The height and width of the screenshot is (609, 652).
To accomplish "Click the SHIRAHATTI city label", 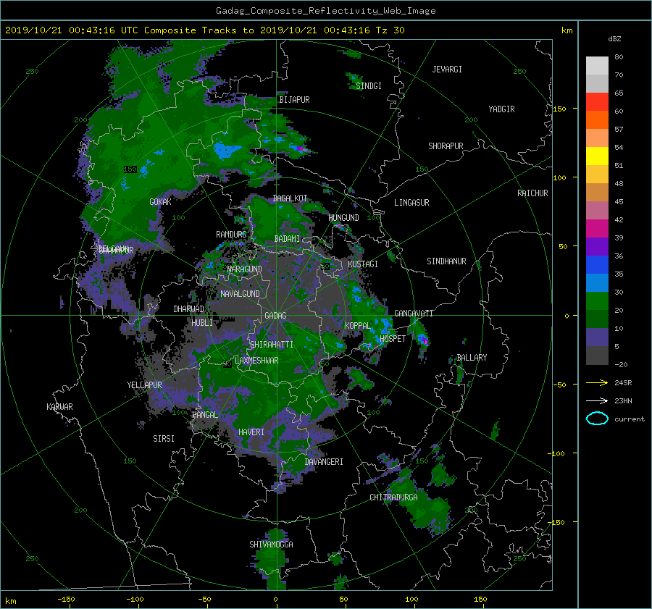I will (272, 345).
